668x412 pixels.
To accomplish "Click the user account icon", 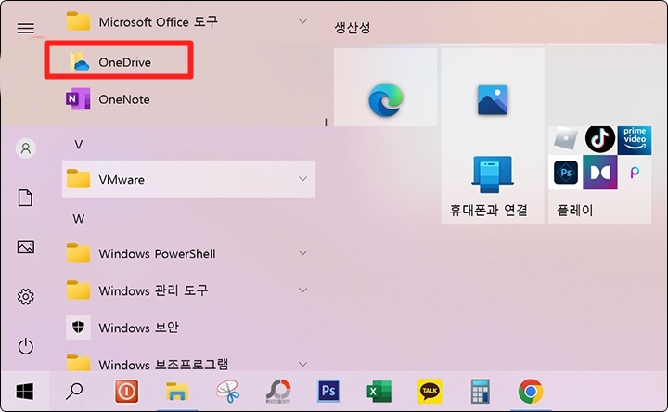I will [26, 148].
